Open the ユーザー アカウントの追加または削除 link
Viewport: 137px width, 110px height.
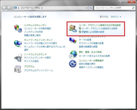click(x=99, y=29)
